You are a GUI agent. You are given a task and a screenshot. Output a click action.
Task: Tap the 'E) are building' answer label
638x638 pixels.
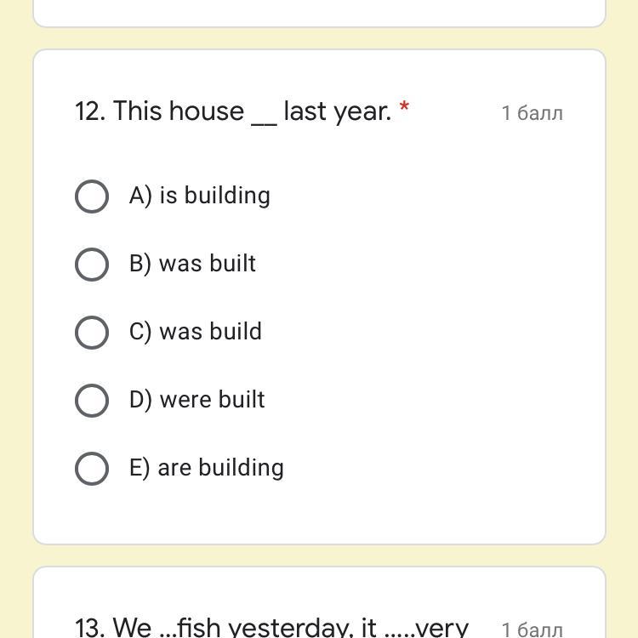[206, 468]
